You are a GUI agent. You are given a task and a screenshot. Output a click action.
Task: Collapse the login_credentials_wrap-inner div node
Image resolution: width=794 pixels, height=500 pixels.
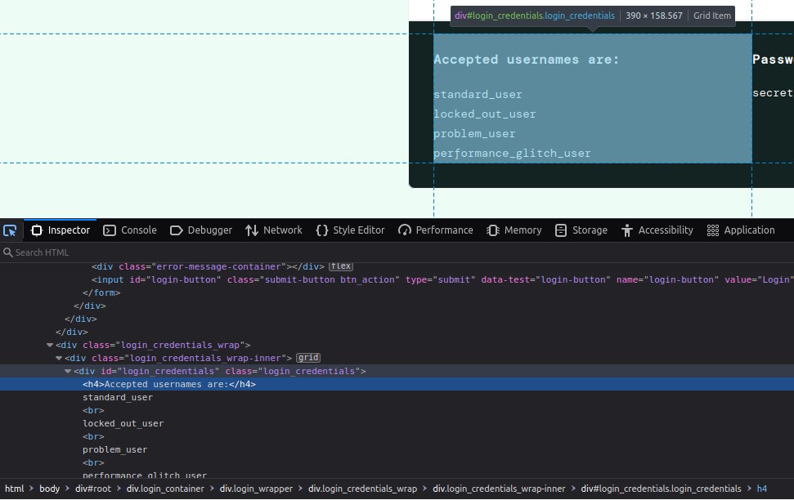59,359
